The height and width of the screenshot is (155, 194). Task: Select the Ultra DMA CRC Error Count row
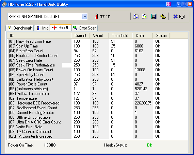click(x=97, y=122)
